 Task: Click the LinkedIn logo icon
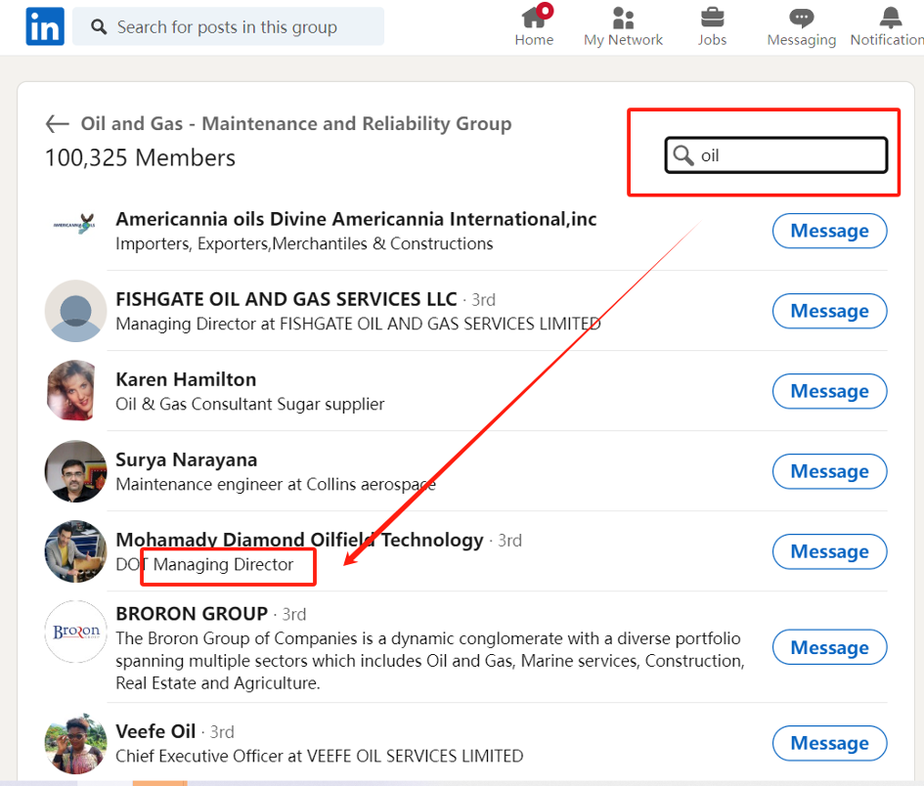[45, 26]
